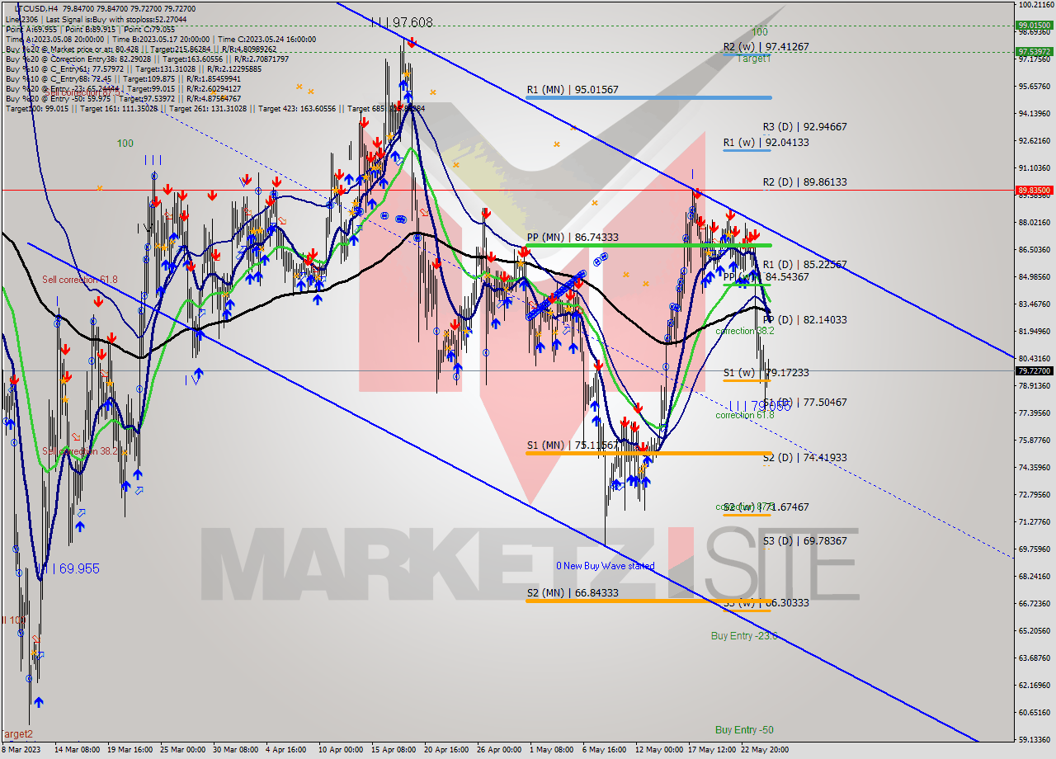Click the green 'Target1' label

(753, 59)
